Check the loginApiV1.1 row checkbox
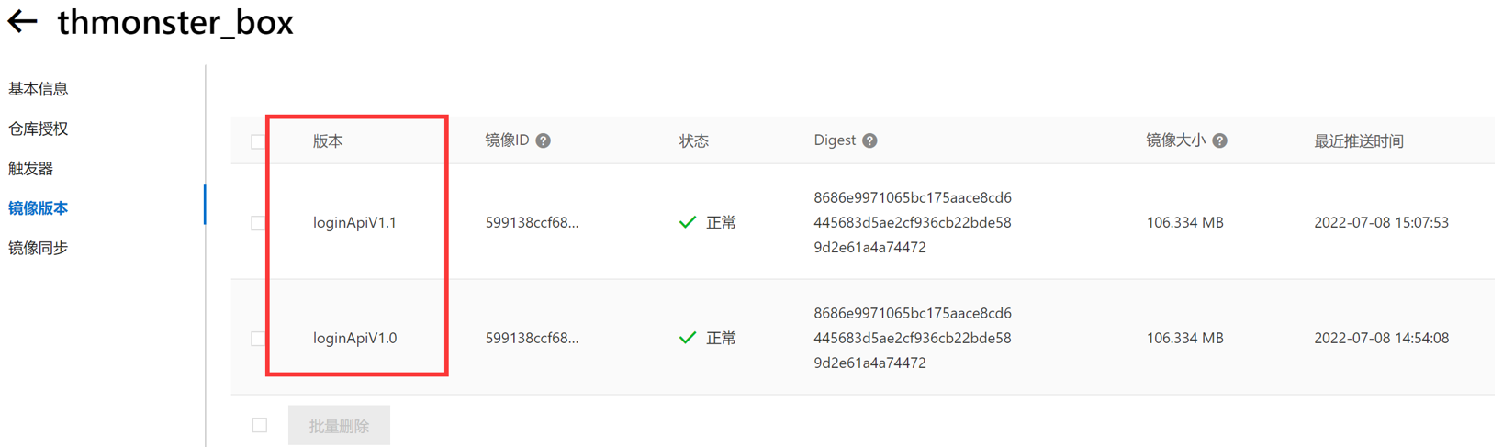 click(x=258, y=223)
